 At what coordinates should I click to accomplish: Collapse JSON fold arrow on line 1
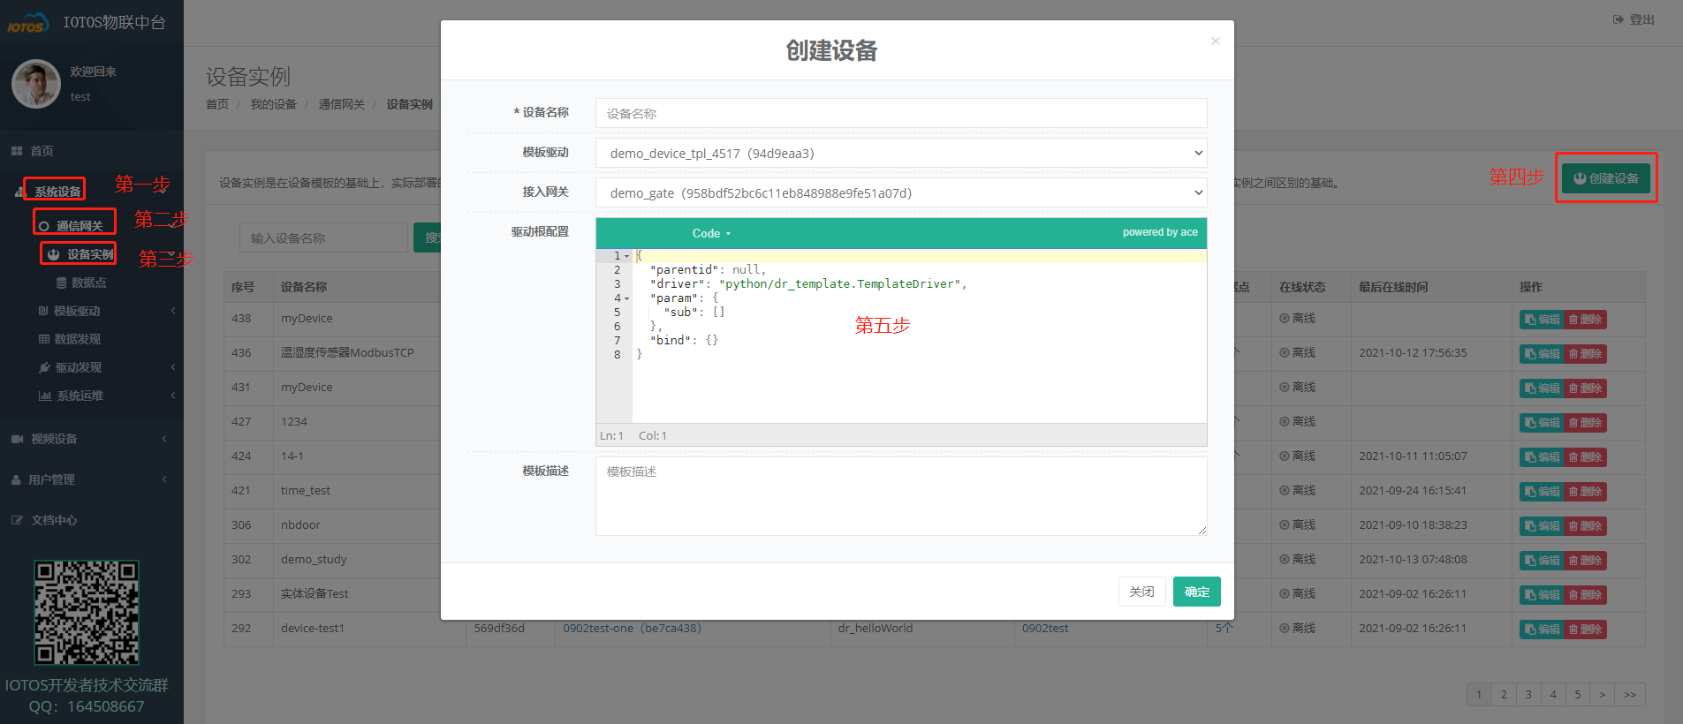627,256
